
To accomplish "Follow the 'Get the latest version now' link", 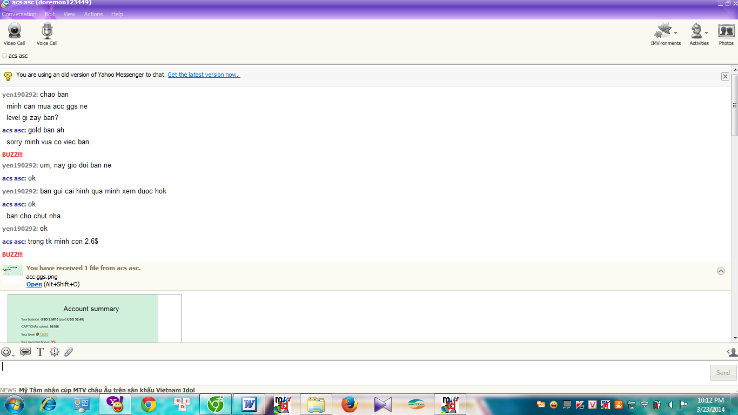I will click(204, 75).
